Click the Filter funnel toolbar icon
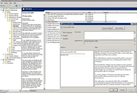Viewport: 137px width, 93px height. pos(23,6)
